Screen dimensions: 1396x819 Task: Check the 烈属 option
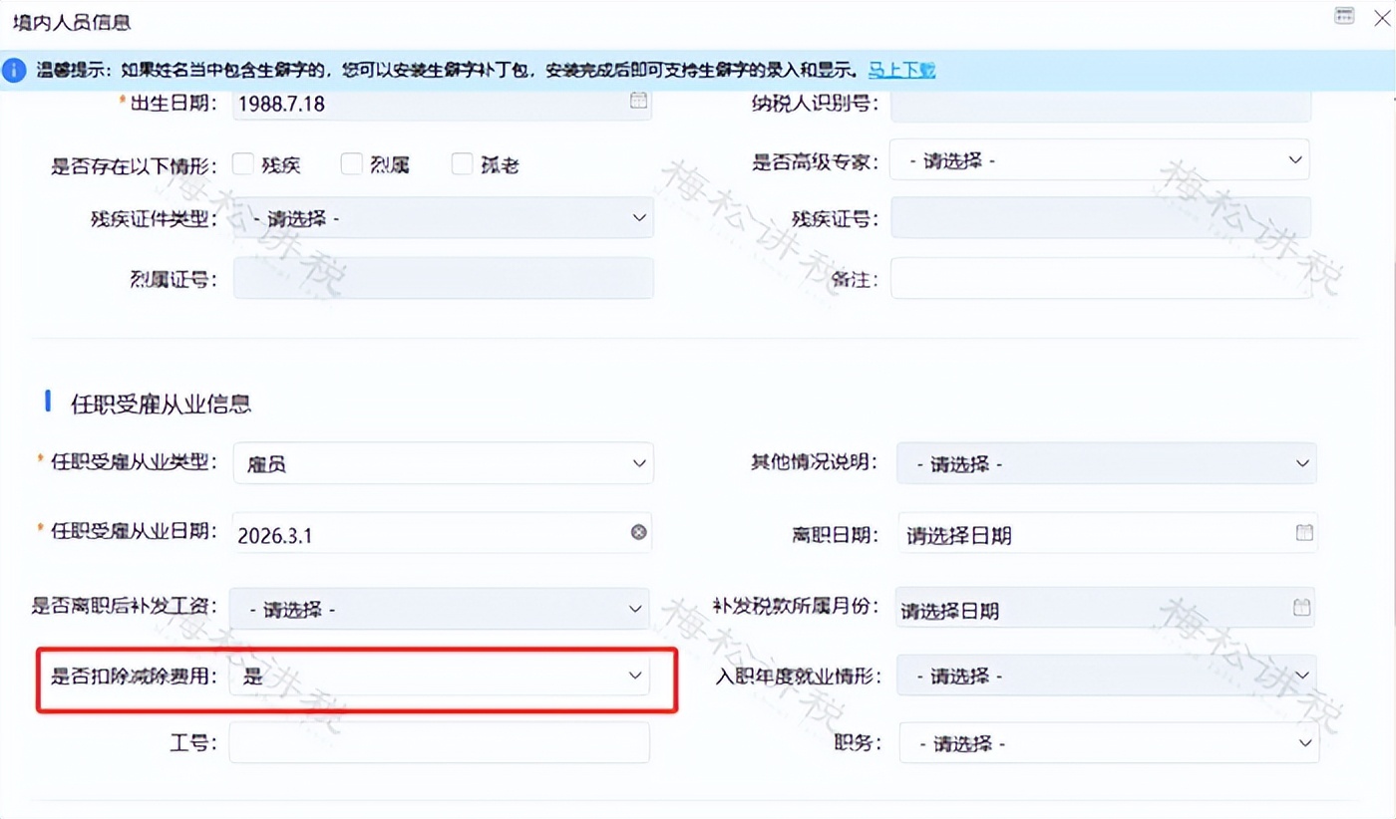(351, 162)
